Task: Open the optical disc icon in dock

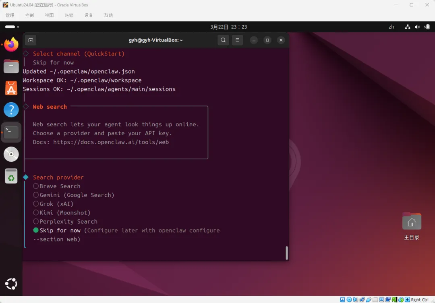Action: 11,154
